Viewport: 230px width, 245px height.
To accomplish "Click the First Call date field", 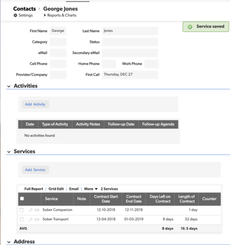I will pos(130,75).
